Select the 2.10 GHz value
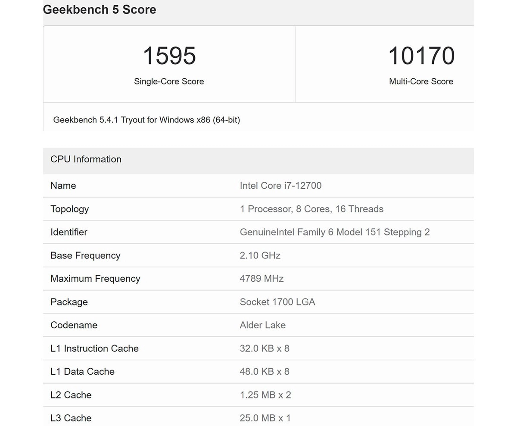 tap(260, 255)
